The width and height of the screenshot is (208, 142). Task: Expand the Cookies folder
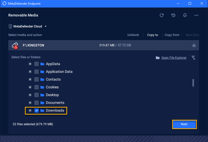[x=30, y=87]
